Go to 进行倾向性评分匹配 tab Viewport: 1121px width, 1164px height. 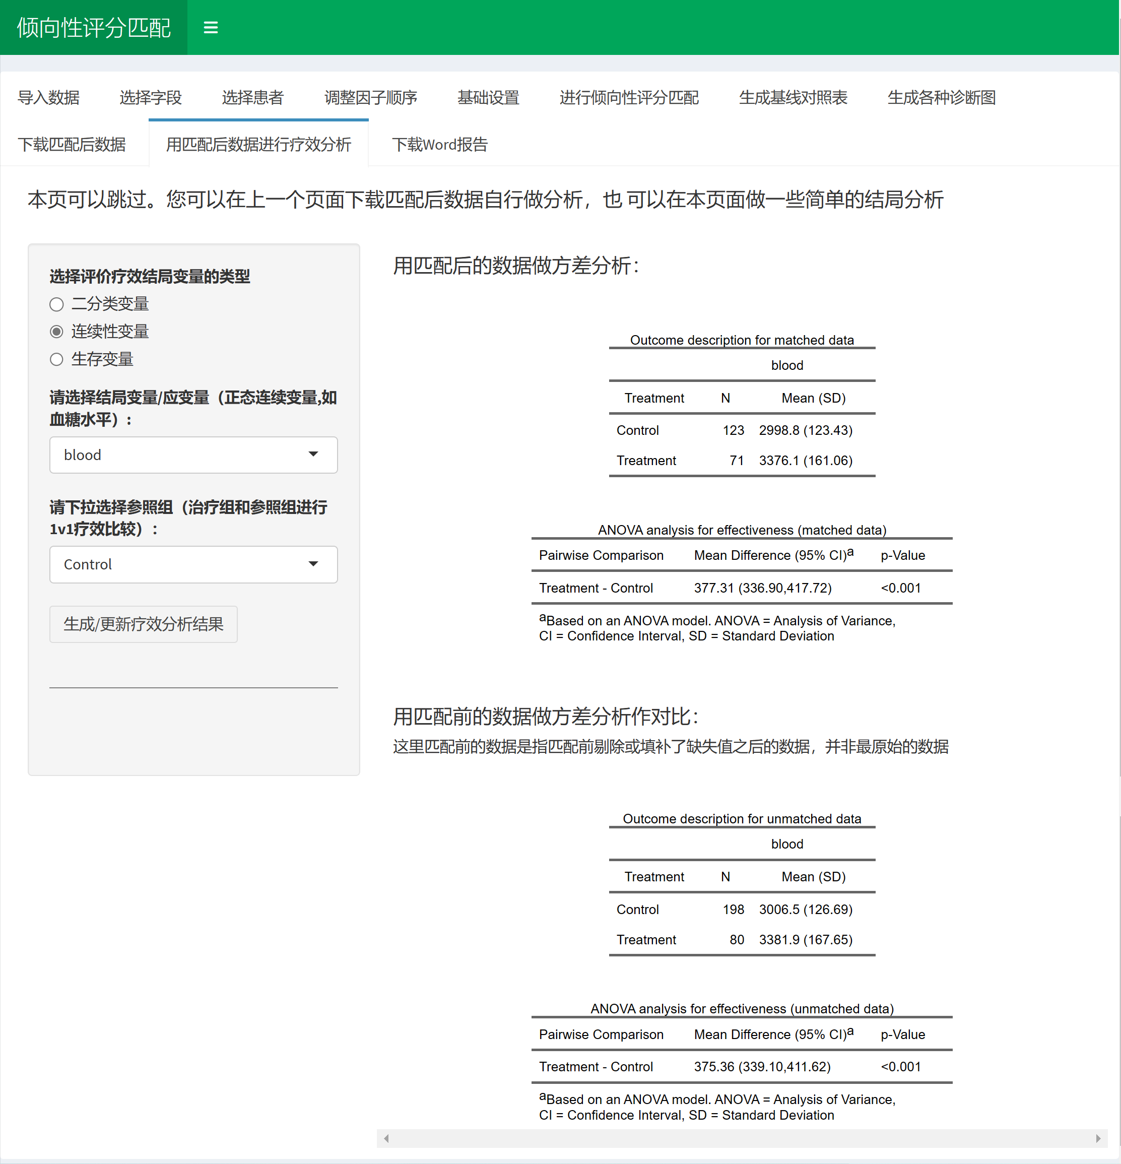[629, 97]
